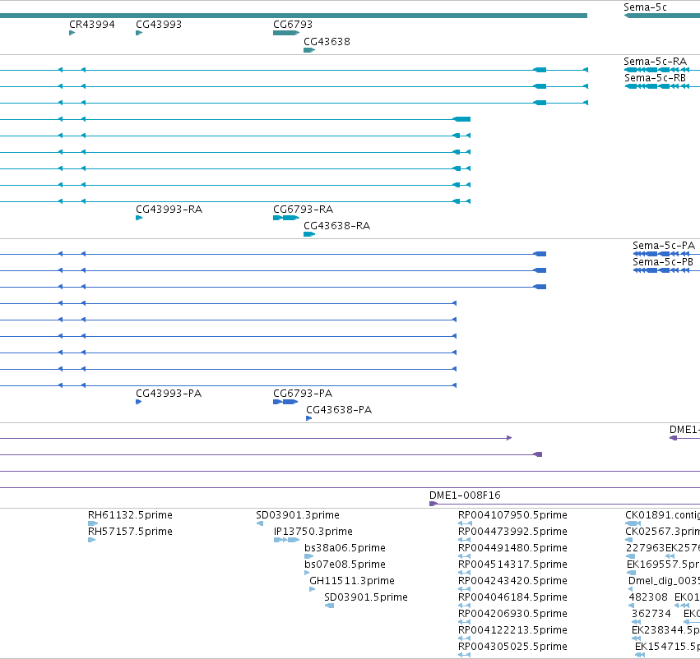Click the SD03901.5prime EST label
This screenshot has height=659, width=700.
coord(365,597)
